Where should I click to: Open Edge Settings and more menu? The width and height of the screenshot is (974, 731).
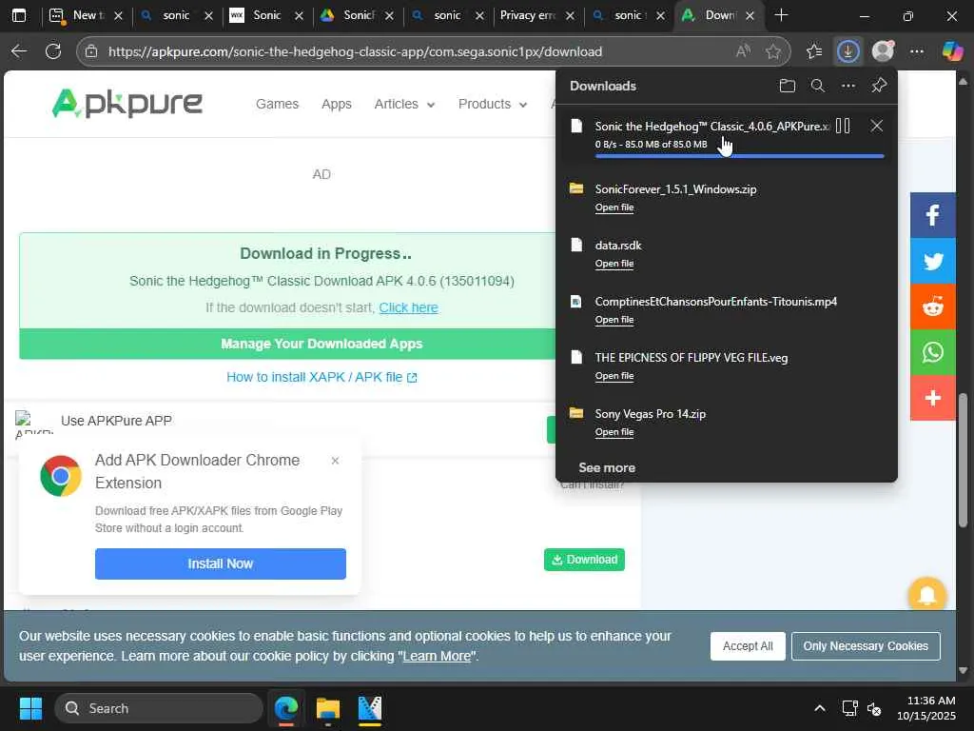tap(917, 51)
